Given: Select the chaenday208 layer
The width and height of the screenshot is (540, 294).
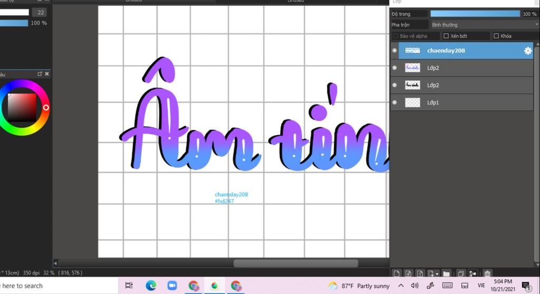Looking at the screenshot, I should tap(466, 50).
